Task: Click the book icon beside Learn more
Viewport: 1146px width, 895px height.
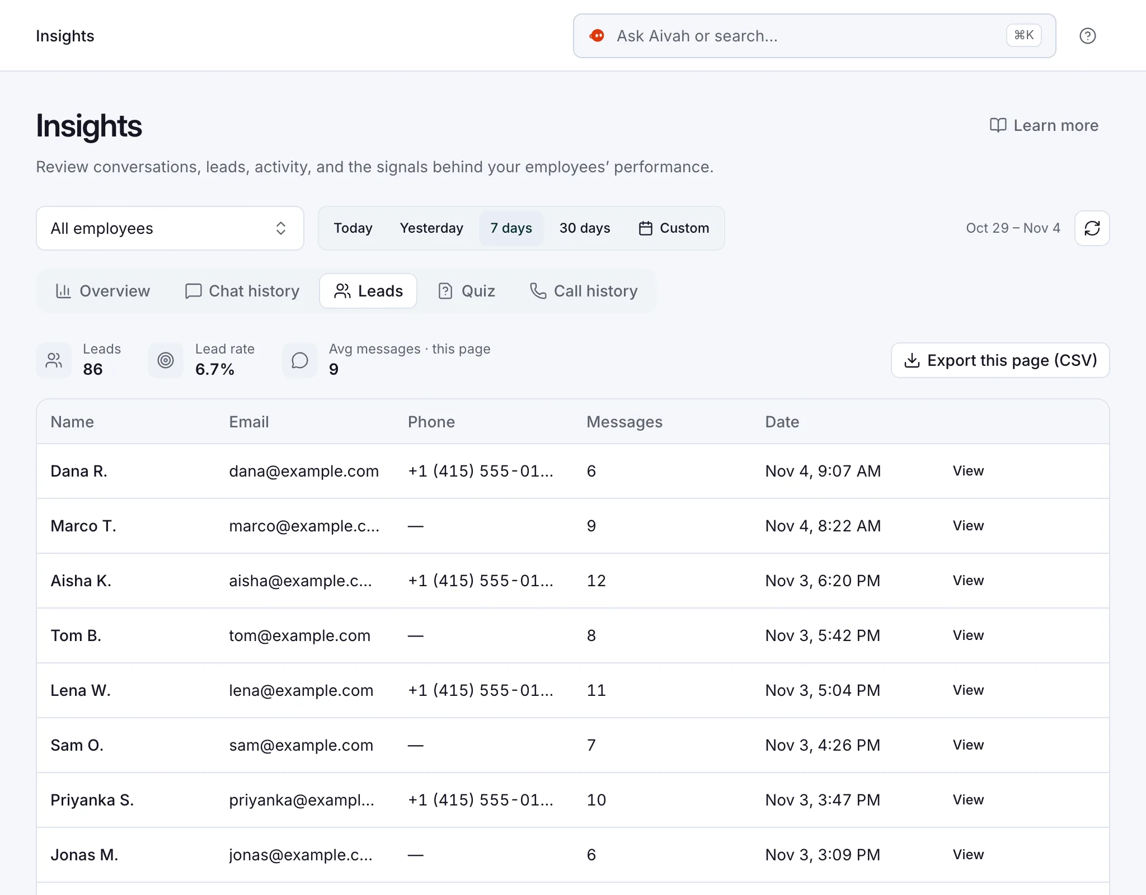Action: point(998,125)
